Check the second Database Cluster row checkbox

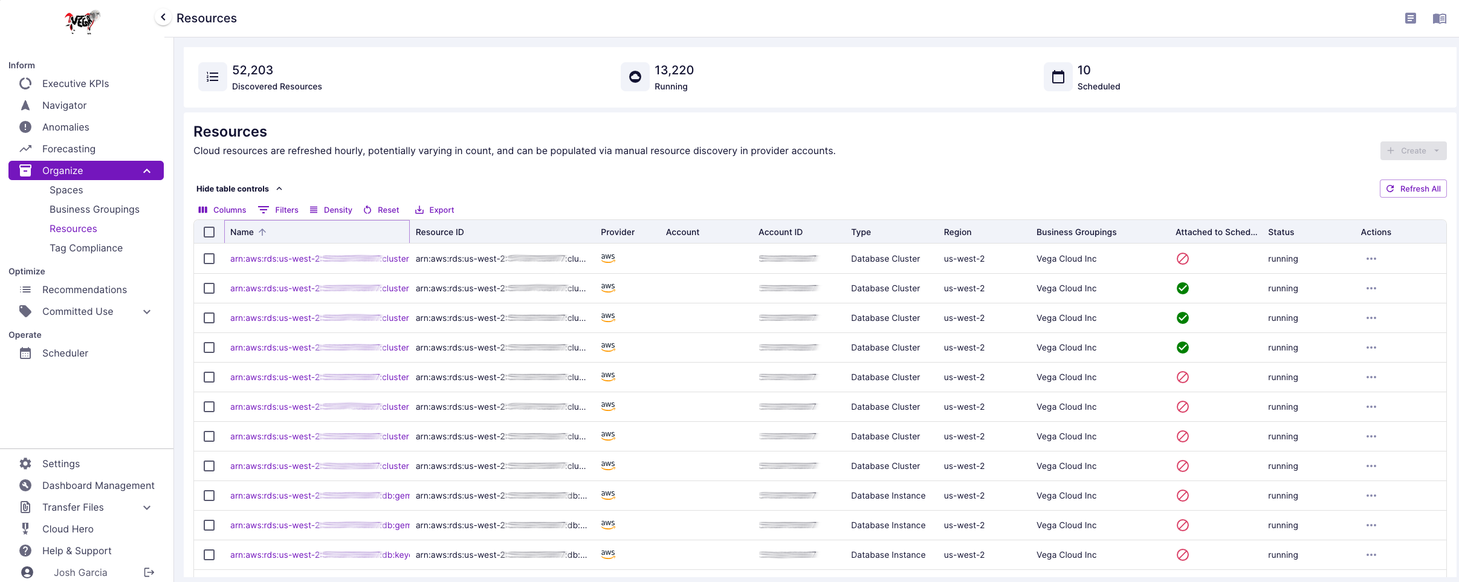(209, 288)
